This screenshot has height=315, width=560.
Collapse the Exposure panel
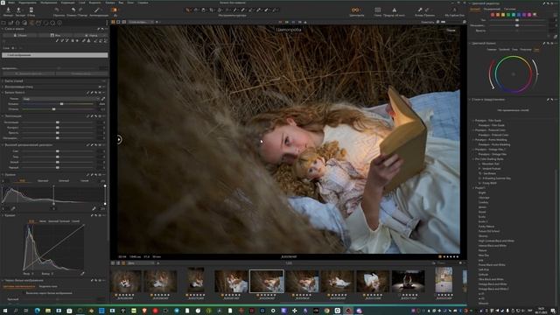pos(3,116)
